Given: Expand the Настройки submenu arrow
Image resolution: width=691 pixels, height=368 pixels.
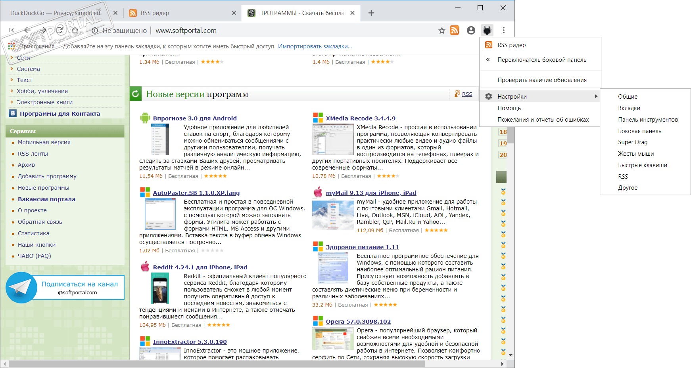Looking at the screenshot, I should coord(596,96).
